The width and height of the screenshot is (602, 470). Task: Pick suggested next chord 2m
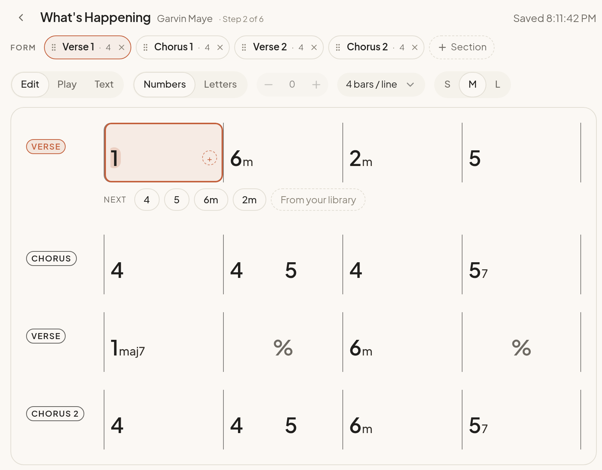(250, 200)
